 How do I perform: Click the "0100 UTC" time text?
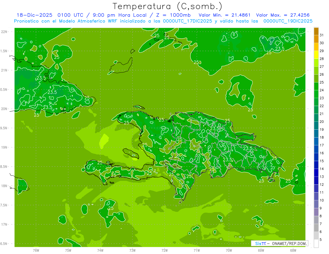[x=71, y=15]
